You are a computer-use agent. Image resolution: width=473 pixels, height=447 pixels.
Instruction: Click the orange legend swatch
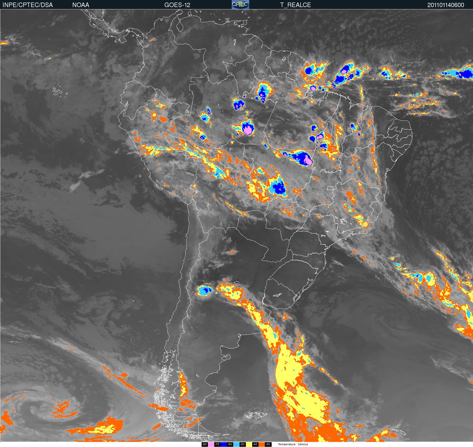(262, 444)
